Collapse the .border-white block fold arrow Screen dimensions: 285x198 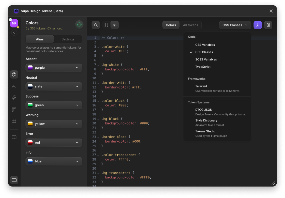point(98,83)
